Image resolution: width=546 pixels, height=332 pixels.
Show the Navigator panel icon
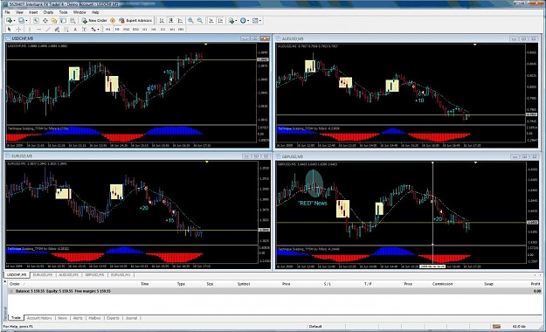pyautogui.click(x=54, y=21)
